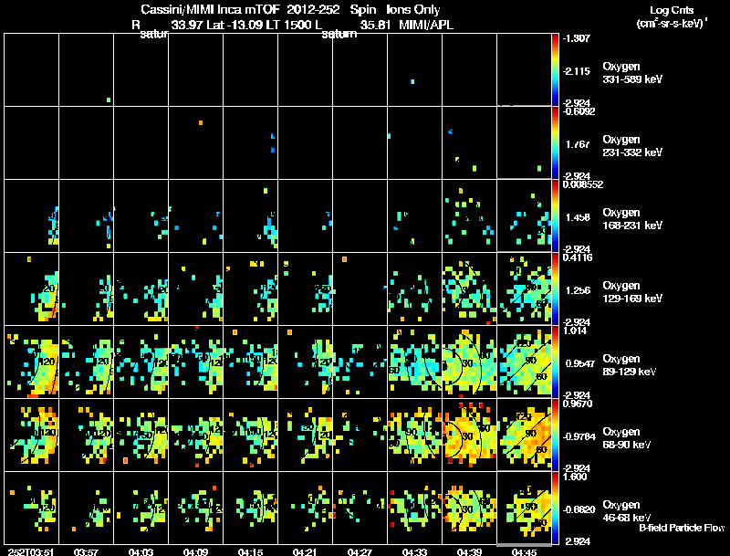Click the Oxygen 129-169 keV row label
The width and height of the screenshot is (730, 556).
[632, 292]
